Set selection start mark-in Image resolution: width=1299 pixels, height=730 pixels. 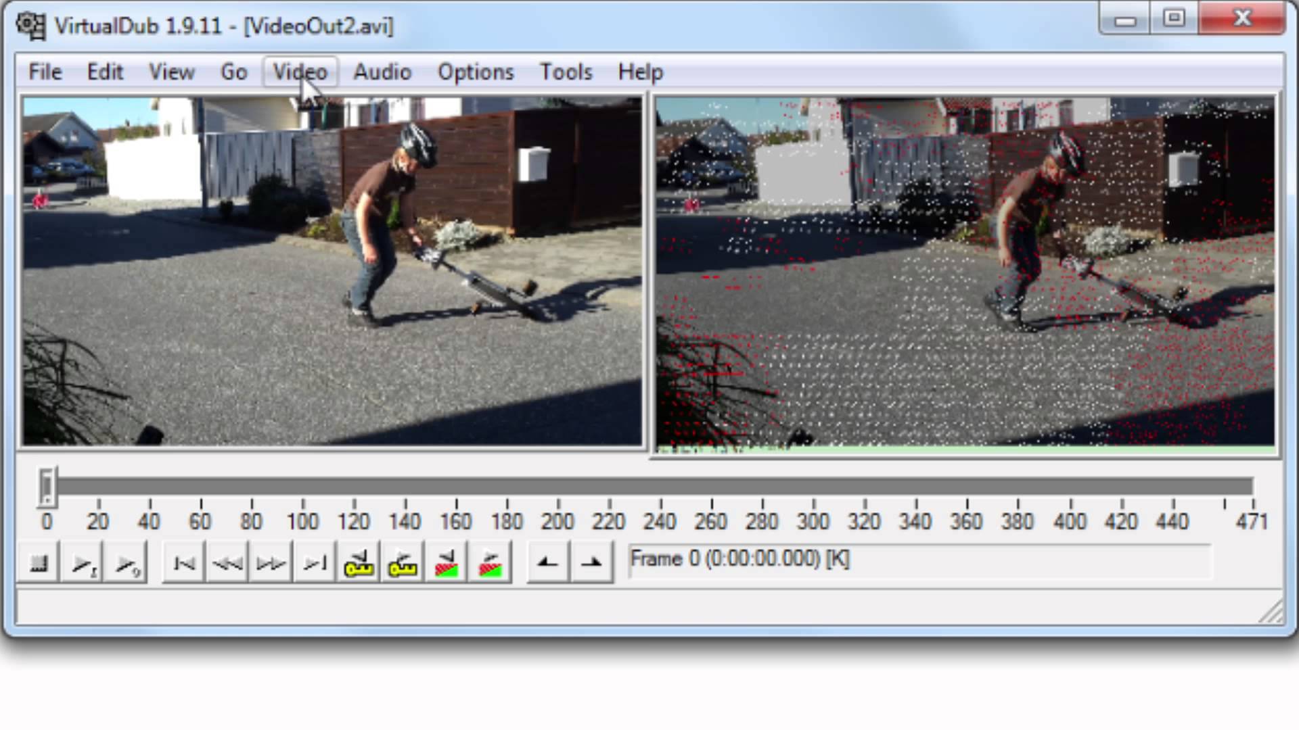pos(547,562)
